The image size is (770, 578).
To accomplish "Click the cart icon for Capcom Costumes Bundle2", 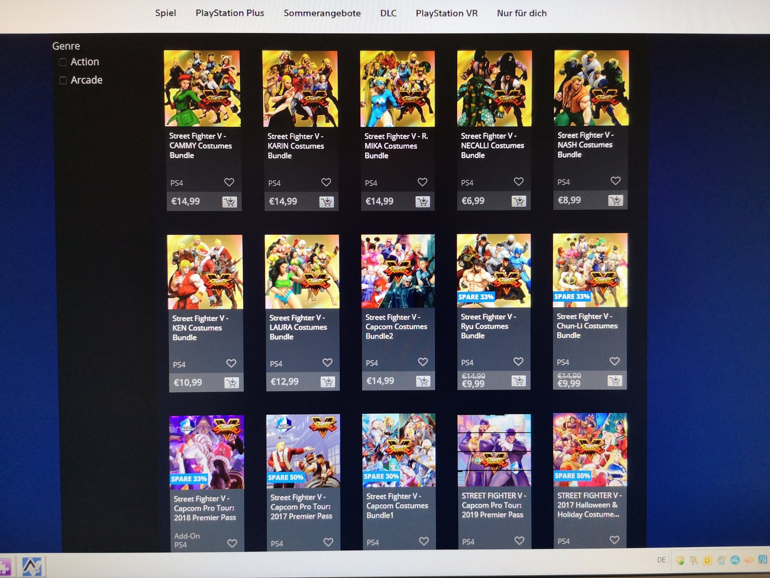I will coord(423,381).
